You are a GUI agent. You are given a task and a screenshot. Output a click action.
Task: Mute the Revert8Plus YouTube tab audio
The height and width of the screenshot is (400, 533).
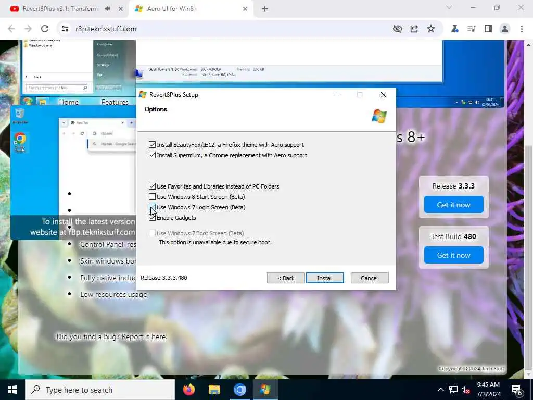[x=108, y=9]
